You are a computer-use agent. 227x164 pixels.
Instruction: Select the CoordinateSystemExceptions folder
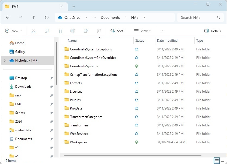pos(91,49)
